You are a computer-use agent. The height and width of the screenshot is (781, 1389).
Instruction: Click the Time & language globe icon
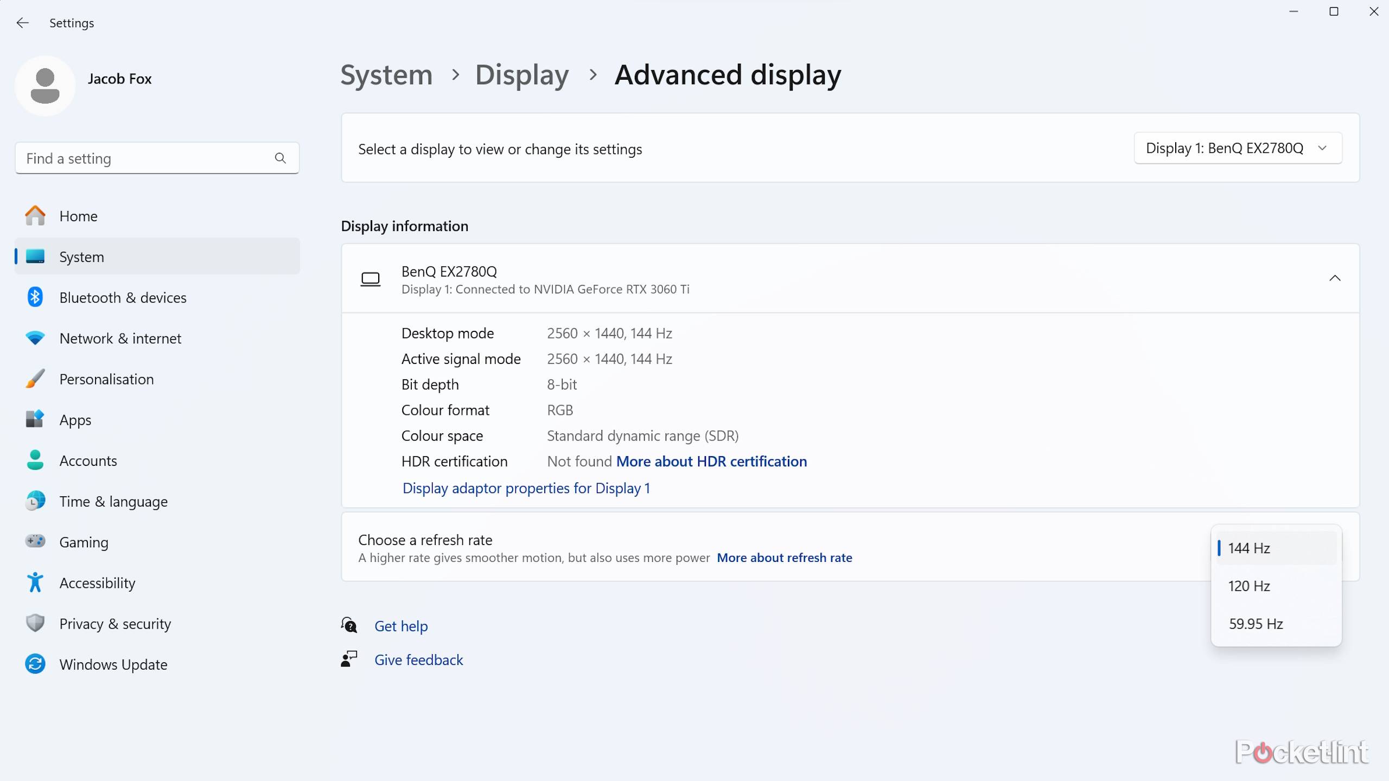35,501
